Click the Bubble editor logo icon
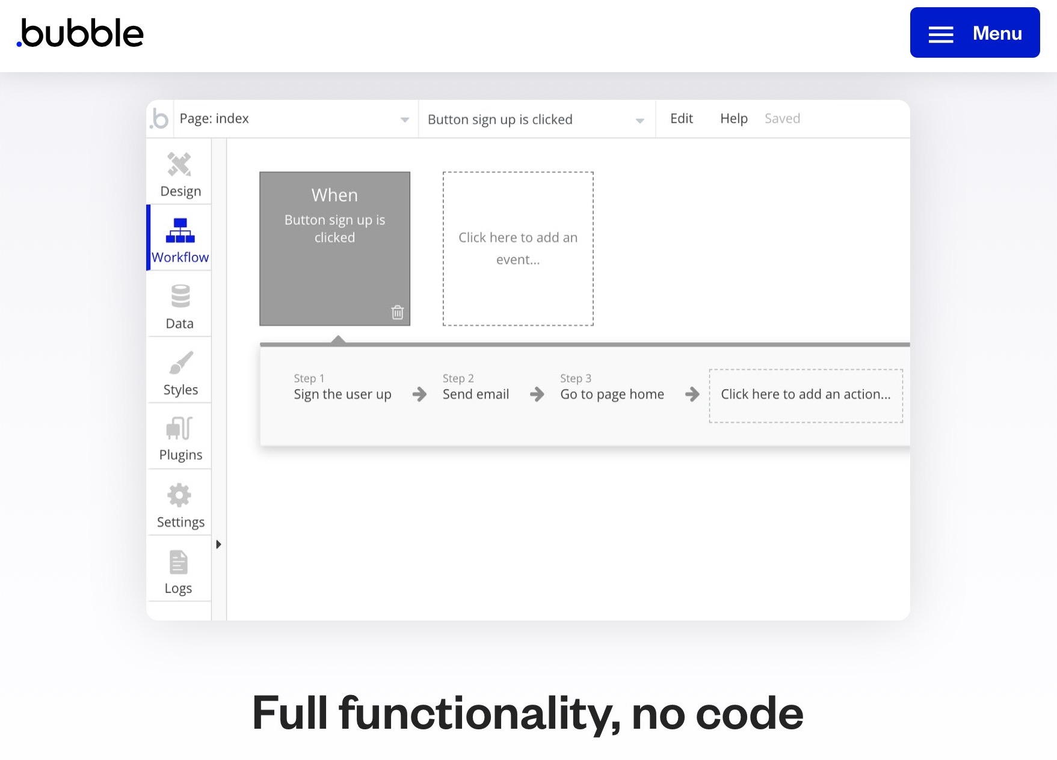Image resolution: width=1057 pixels, height=760 pixels. coord(160,119)
